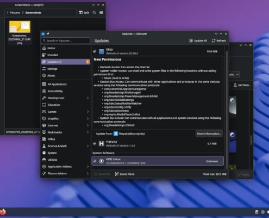Click Get New button in background window
Viewport: 269px width, 218px height.
pos(242,85)
